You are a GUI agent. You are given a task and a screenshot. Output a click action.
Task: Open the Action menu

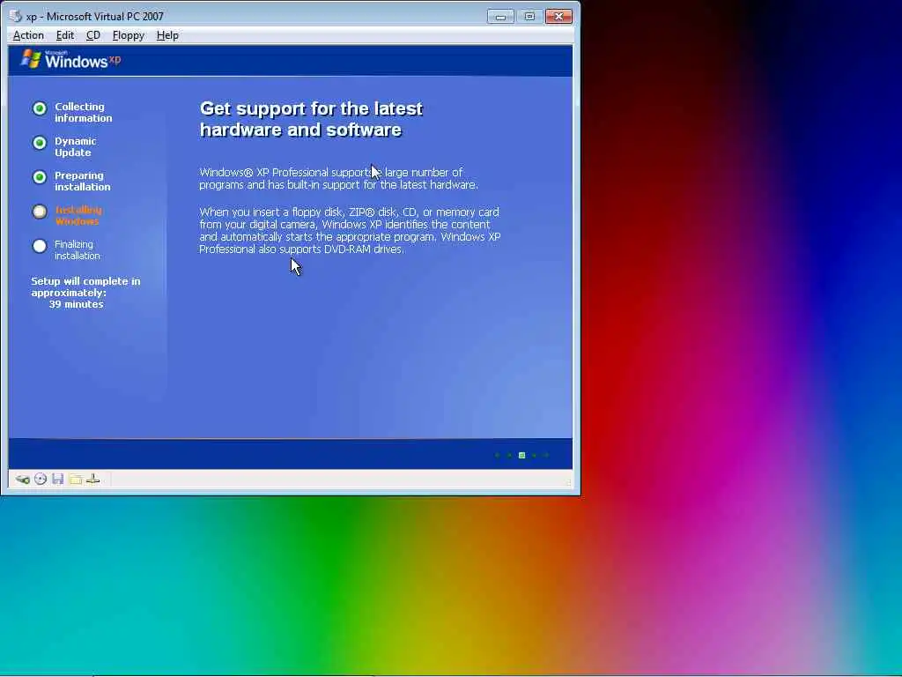[28, 35]
